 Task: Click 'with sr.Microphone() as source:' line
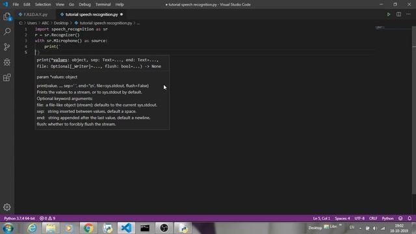(x=71, y=41)
